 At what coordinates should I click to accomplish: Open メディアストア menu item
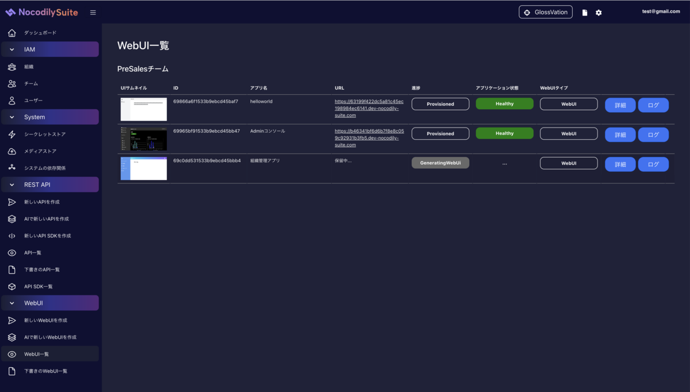50,151
